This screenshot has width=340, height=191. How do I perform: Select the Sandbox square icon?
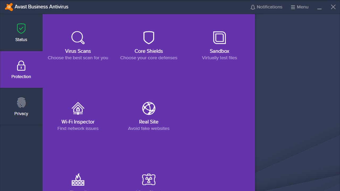click(x=219, y=38)
